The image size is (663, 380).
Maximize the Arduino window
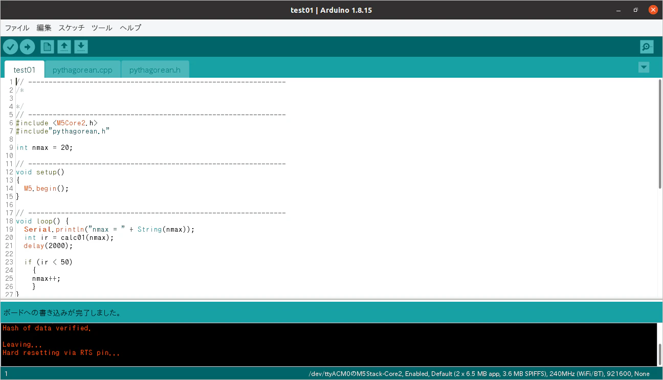point(636,10)
